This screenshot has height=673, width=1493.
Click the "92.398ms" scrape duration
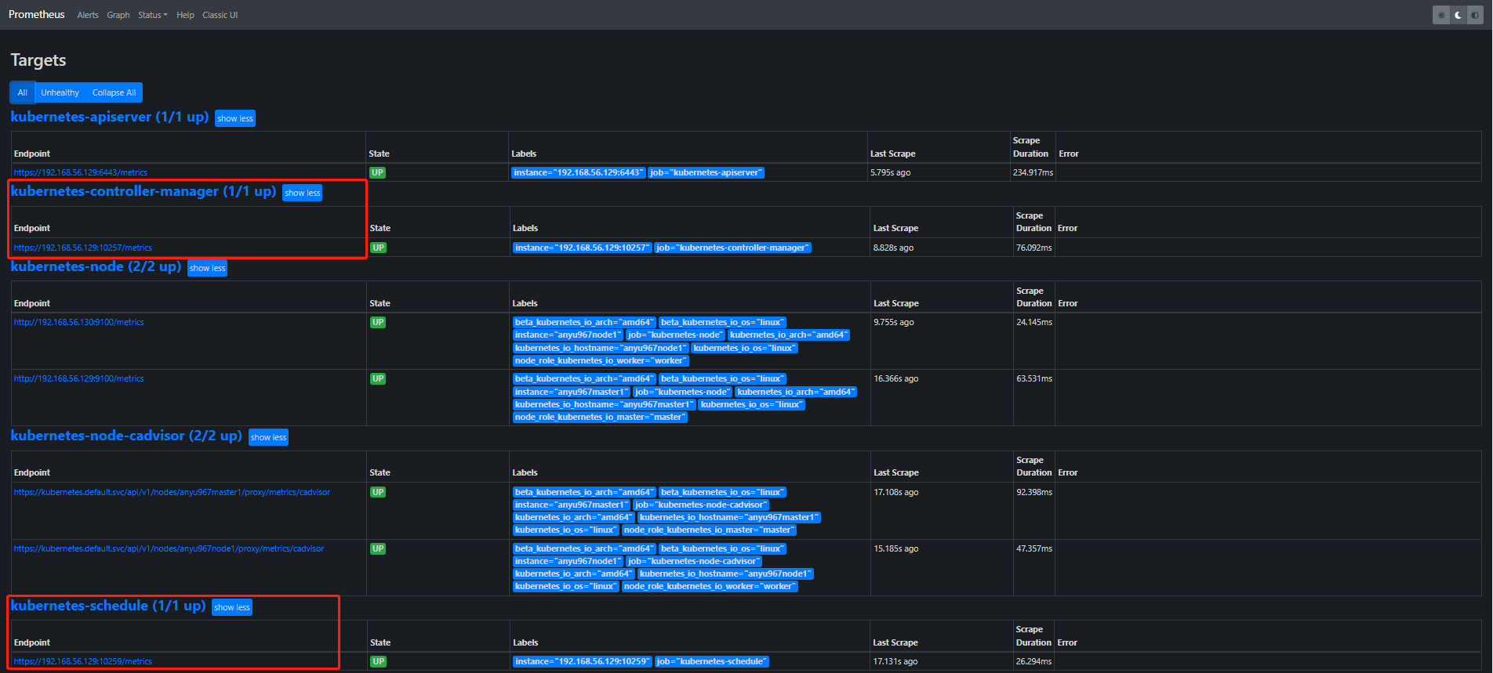(x=1034, y=492)
